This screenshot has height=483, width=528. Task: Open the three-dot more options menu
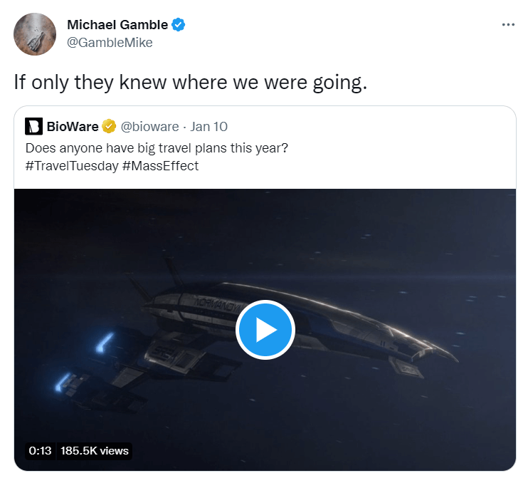pos(508,25)
